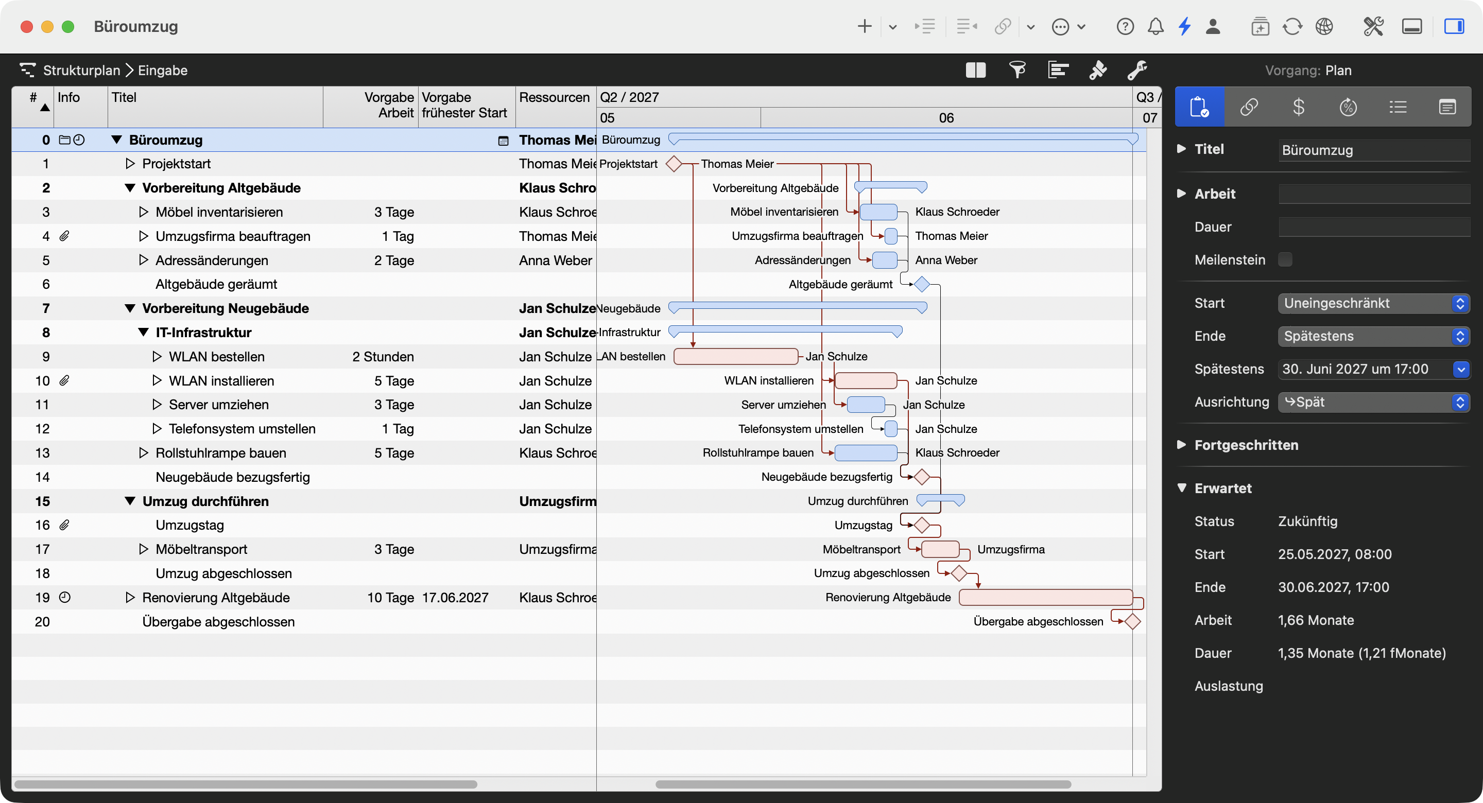Switch to the links inspector tab

pyautogui.click(x=1249, y=107)
